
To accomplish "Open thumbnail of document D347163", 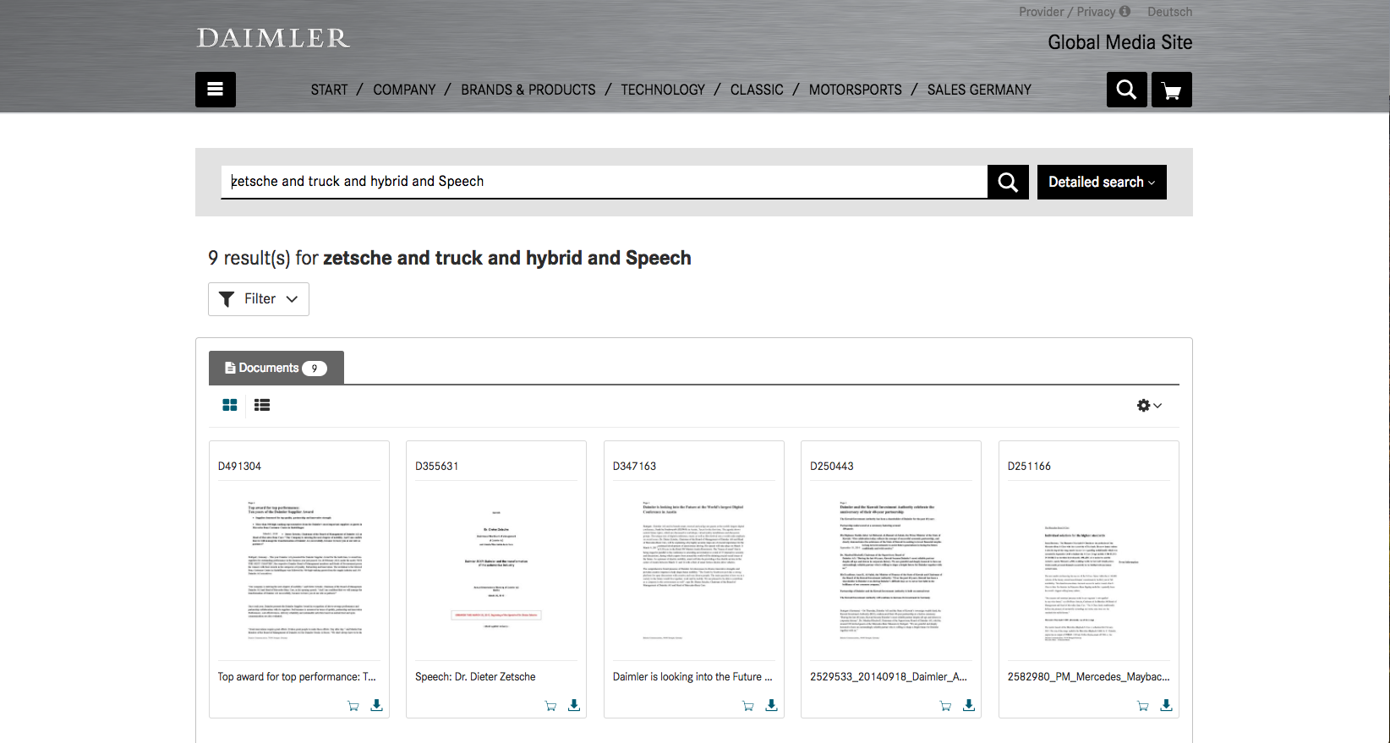I will (x=694, y=571).
